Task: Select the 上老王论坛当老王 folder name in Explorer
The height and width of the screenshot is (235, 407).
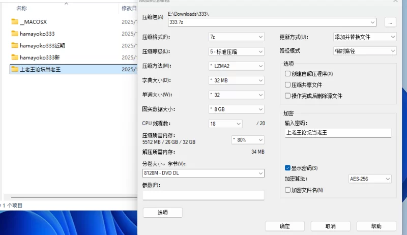Action: pos(40,69)
